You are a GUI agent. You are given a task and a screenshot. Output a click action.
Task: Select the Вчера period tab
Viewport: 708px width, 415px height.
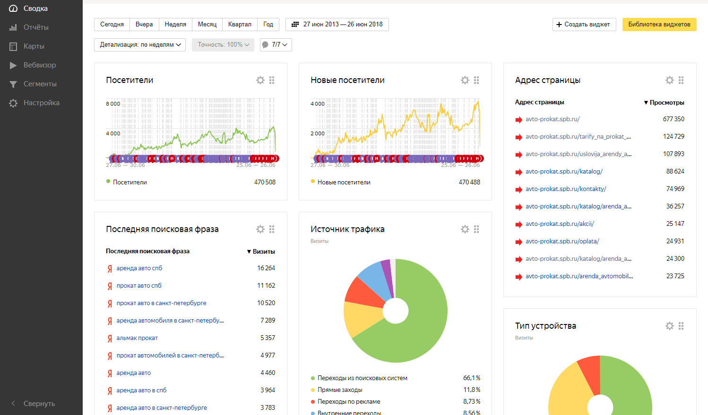click(x=144, y=25)
